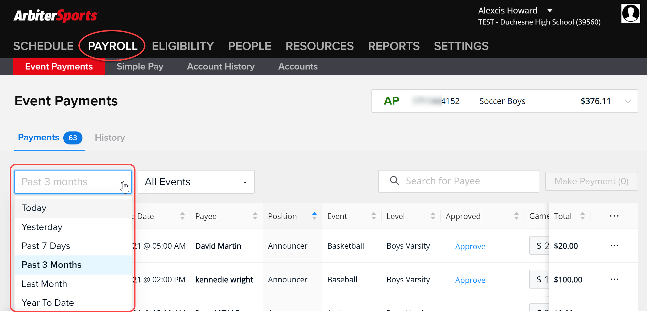Viewport: 647px width, 312px height.
Task: Click the Make Payment (0) button
Action: [591, 181]
